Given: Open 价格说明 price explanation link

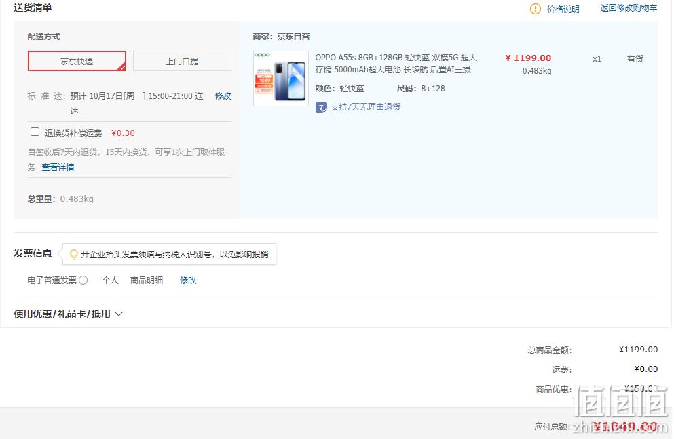Looking at the screenshot, I should tap(563, 9).
